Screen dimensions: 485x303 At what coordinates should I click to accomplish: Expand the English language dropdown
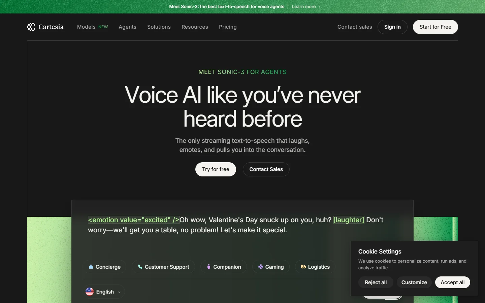104,292
